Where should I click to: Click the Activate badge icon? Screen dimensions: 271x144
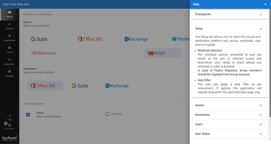coord(10,125)
